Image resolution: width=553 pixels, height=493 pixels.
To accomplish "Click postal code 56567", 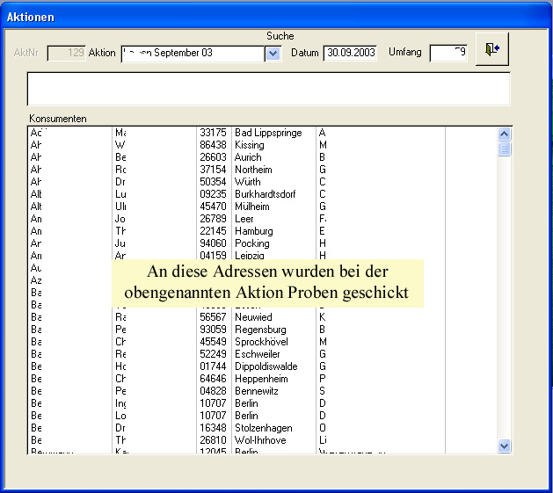I will [213, 317].
